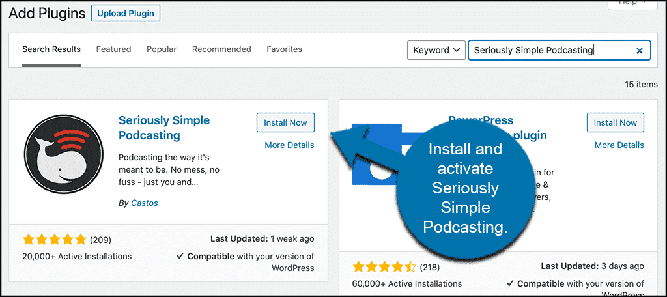Open More Details for Seriously Simple Podcasting
The width and height of the screenshot is (667, 297).
289,145
